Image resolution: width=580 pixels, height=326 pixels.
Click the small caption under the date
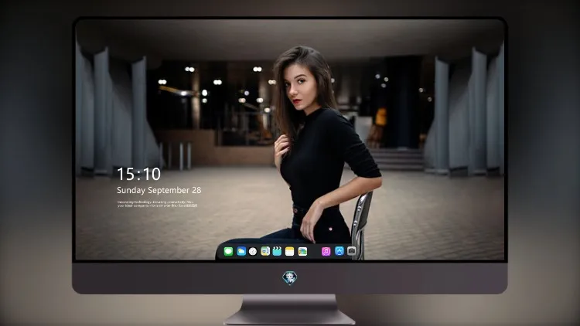coord(158,204)
